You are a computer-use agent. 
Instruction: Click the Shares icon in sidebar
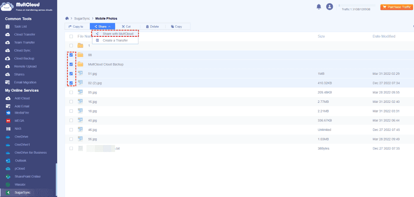click(8, 74)
